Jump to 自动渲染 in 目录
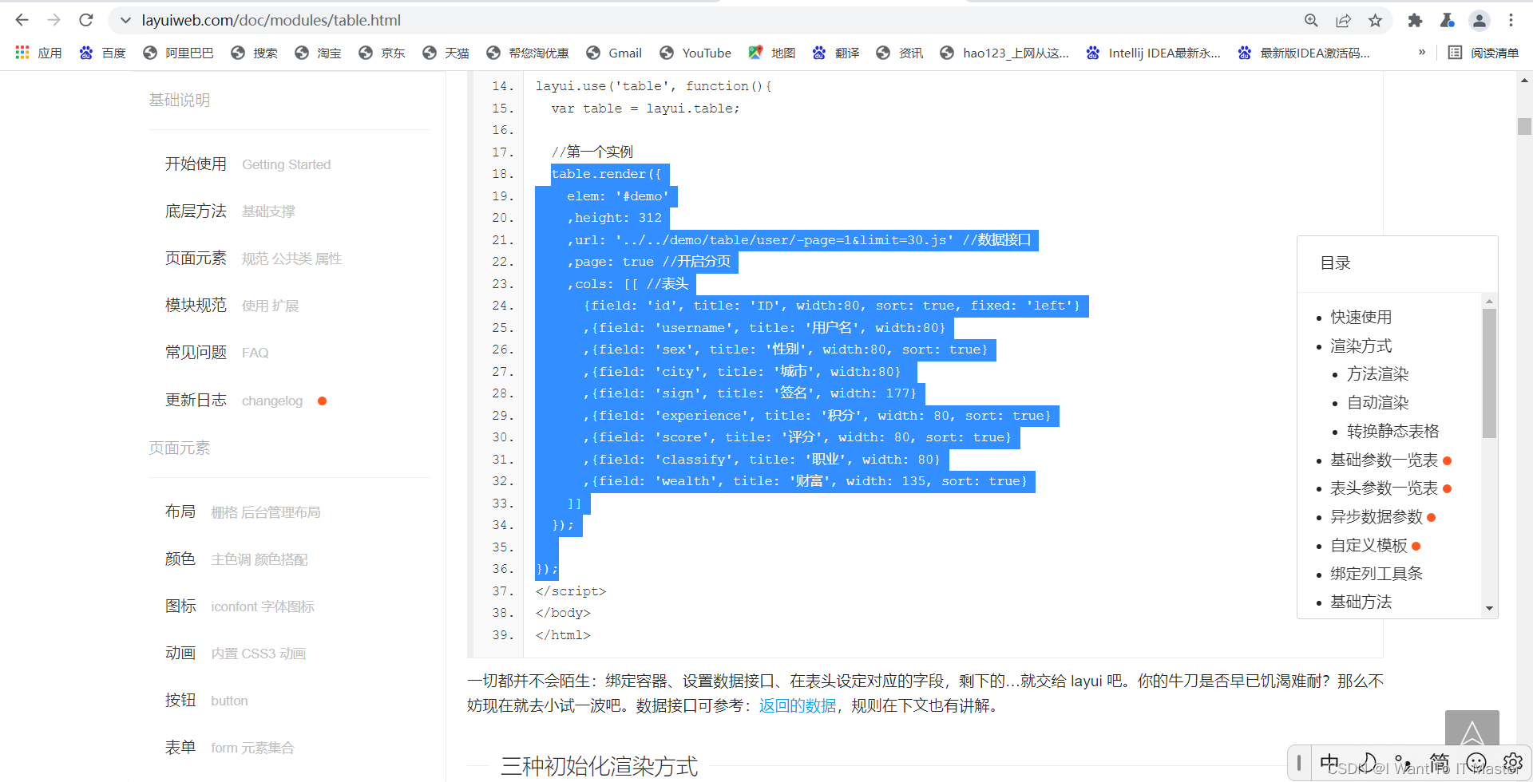Image resolution: width=1533 pixels, height=782 pixels. click(1377, 403)
